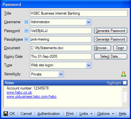Confirm the dialog with OK

[12, 114]
